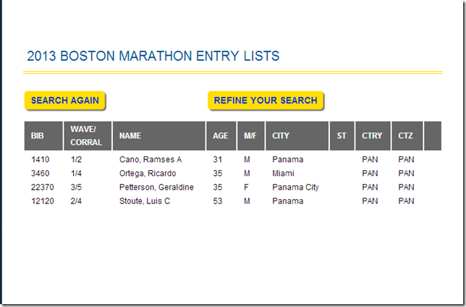Viewport: 466px width, 307px height.
Task: Select bib number 1410
Action: tap(40, 159)
